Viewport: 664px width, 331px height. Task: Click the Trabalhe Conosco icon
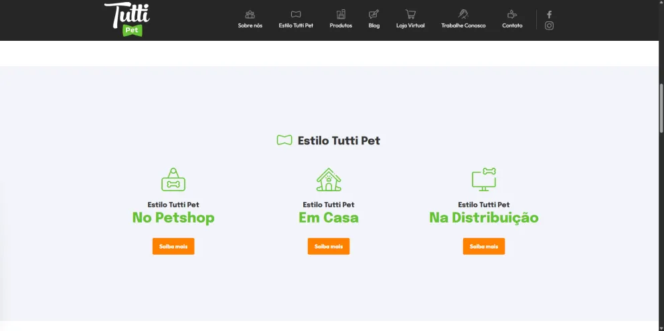pyautogui.click(x=463, y=15)
